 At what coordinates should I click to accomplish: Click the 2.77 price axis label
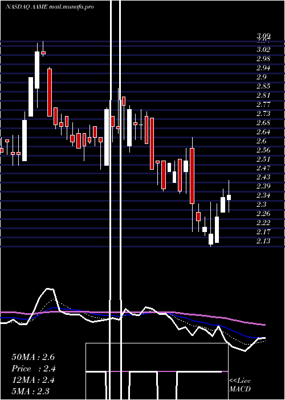263,105
